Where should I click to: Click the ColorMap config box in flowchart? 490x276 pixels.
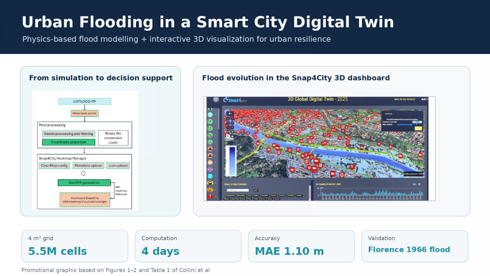point(55,166)
